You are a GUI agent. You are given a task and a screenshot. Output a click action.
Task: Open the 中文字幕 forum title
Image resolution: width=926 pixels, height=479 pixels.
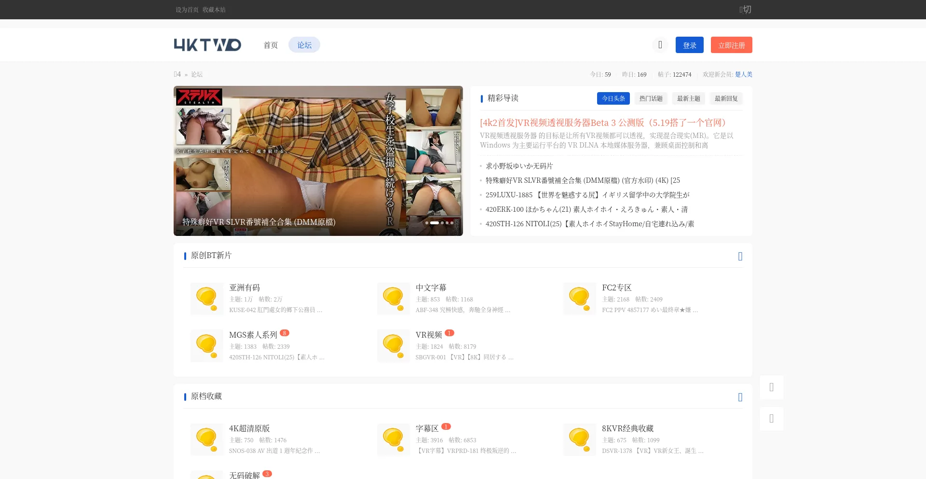431,287
